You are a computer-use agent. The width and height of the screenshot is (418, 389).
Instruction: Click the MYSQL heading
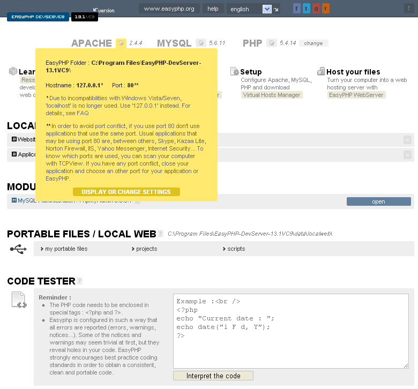(174, 43)
